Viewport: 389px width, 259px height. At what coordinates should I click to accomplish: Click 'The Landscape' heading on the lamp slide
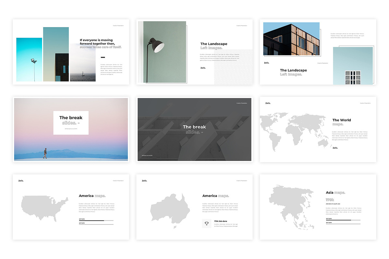[214, 44]
